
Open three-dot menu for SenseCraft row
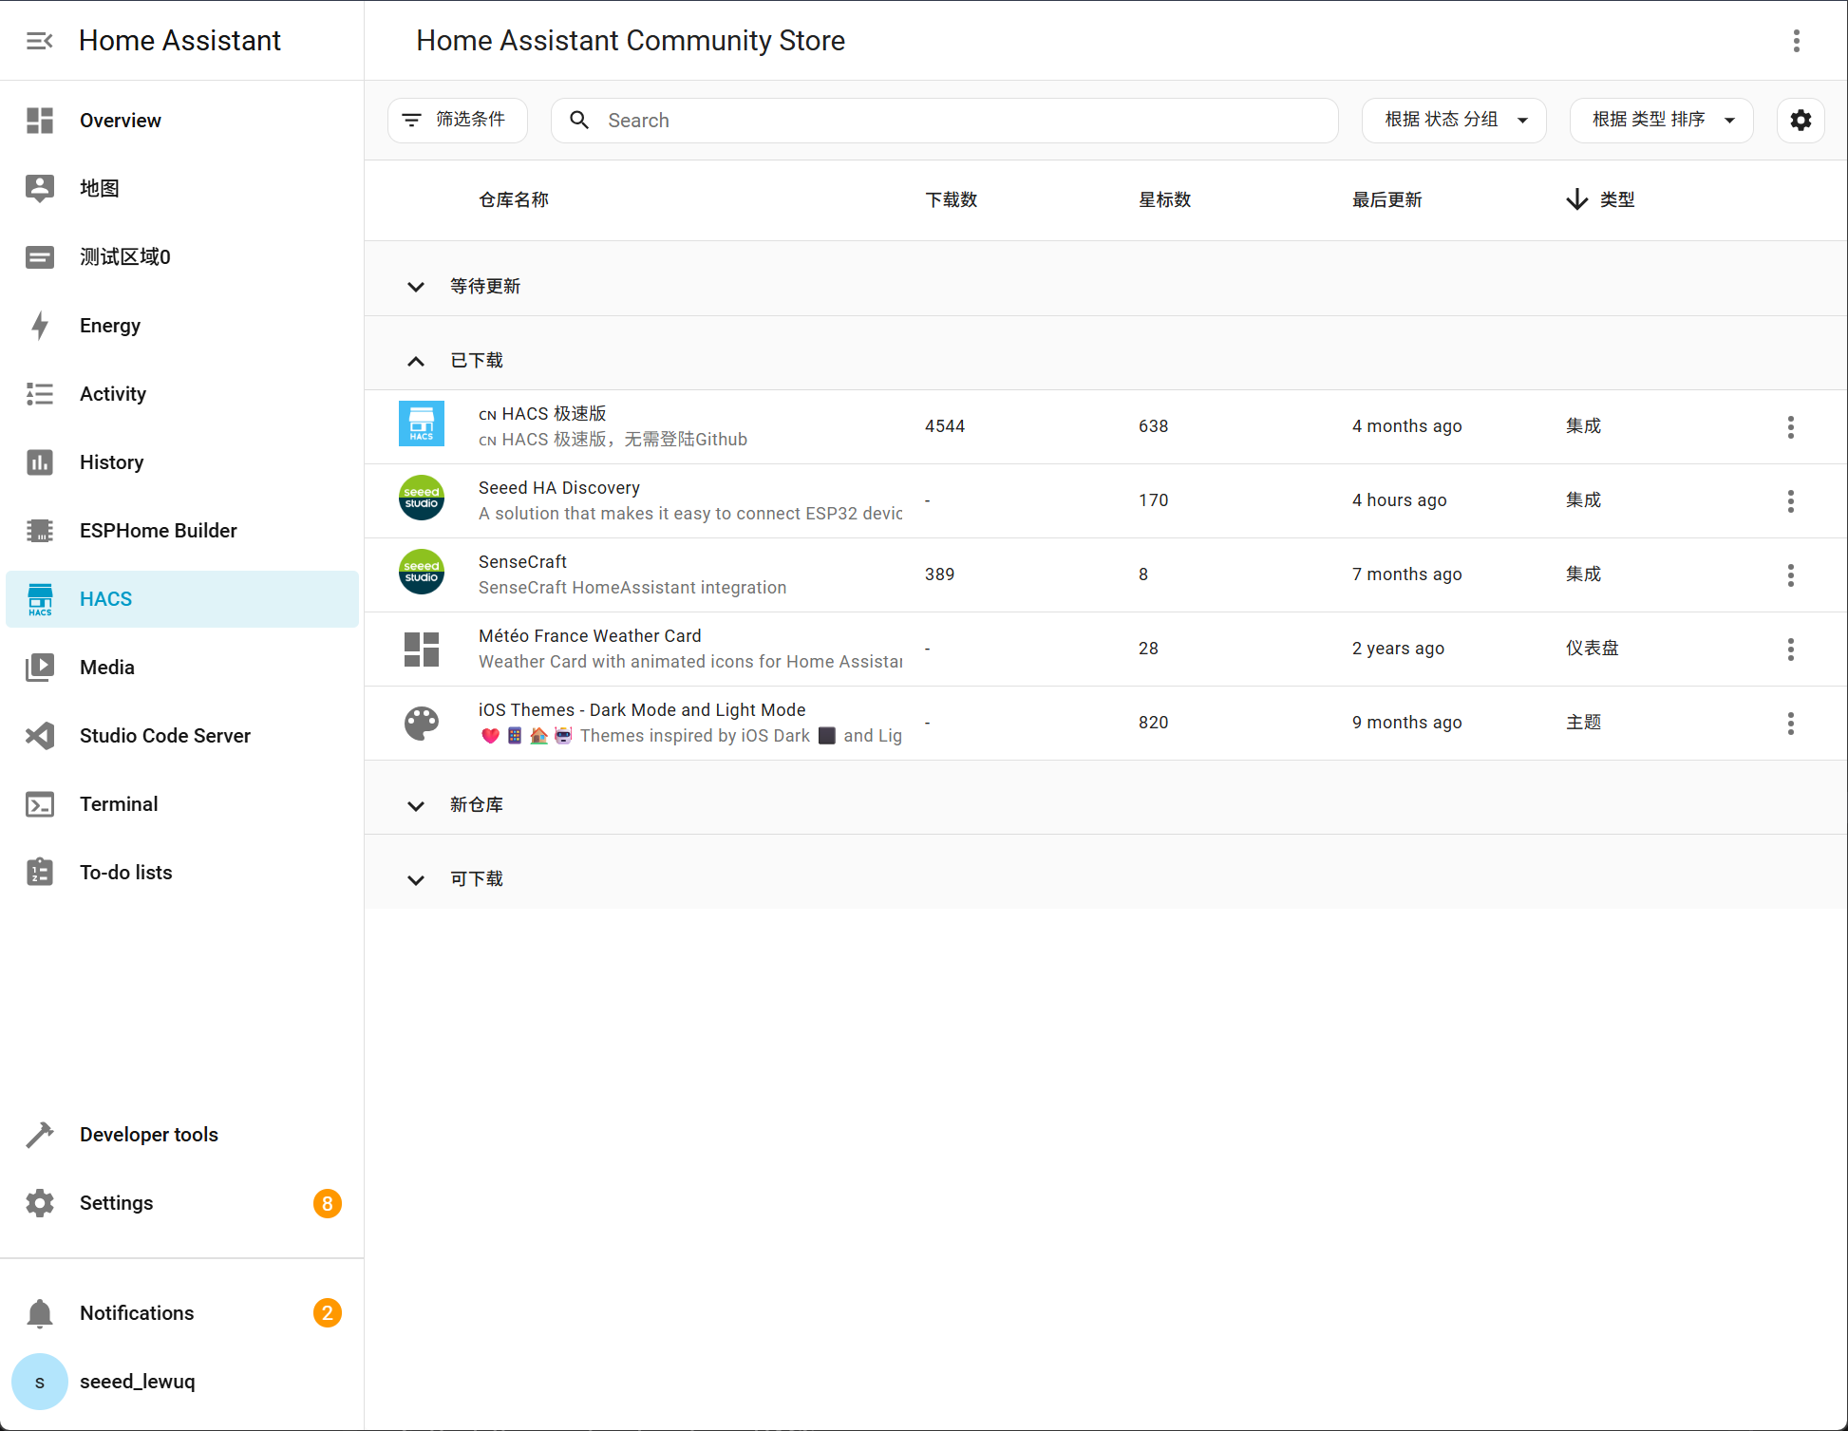1790,574
